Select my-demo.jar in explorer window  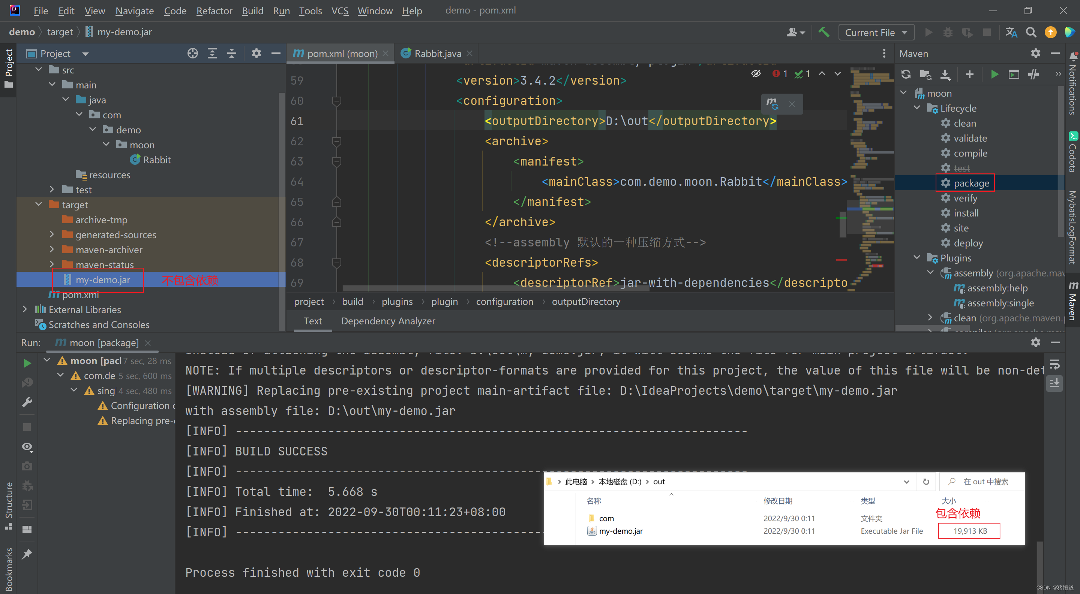(621, 531)
